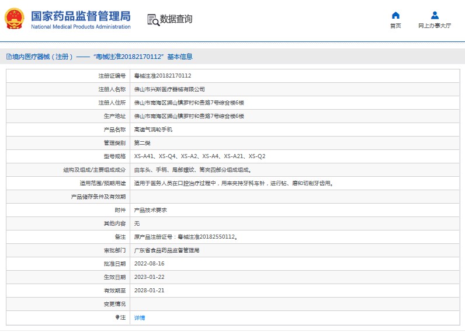Click the approval date 2022-08-16
Screen dimensions: 465x332
[x=149, y=264]
